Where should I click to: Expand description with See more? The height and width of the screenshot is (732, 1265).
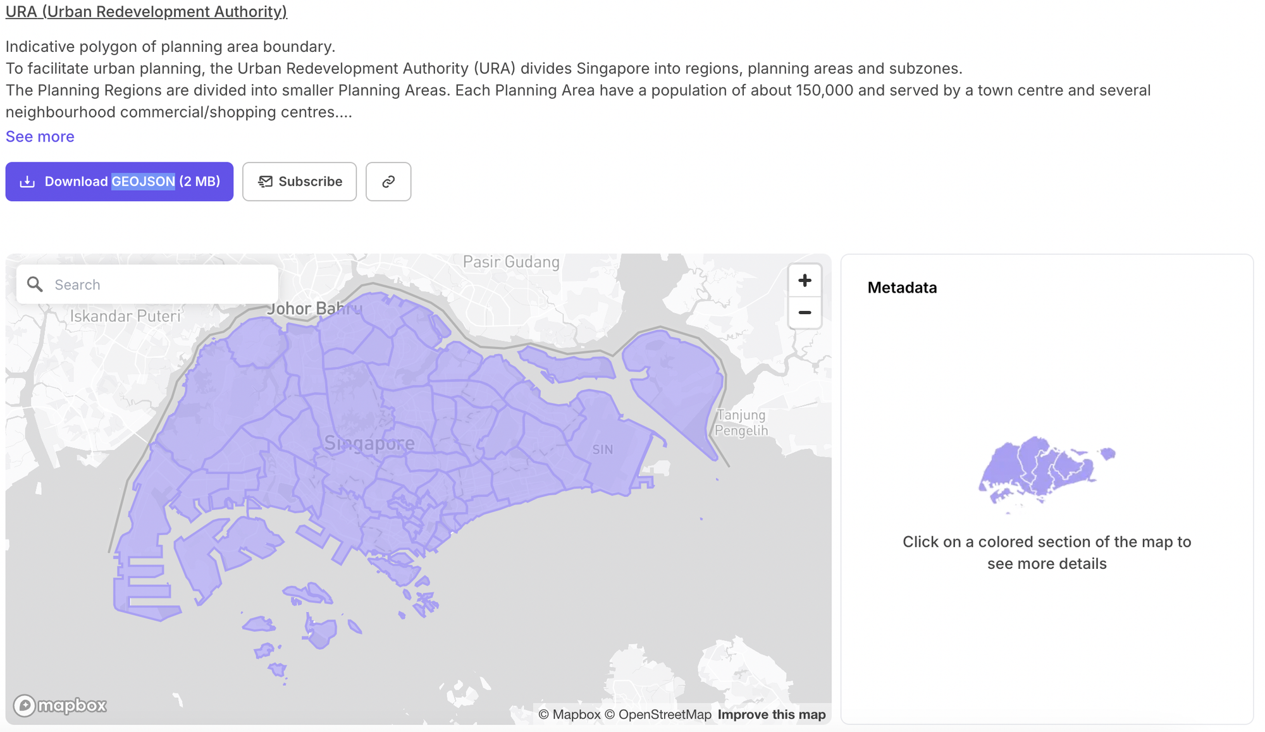pos(40,137)
